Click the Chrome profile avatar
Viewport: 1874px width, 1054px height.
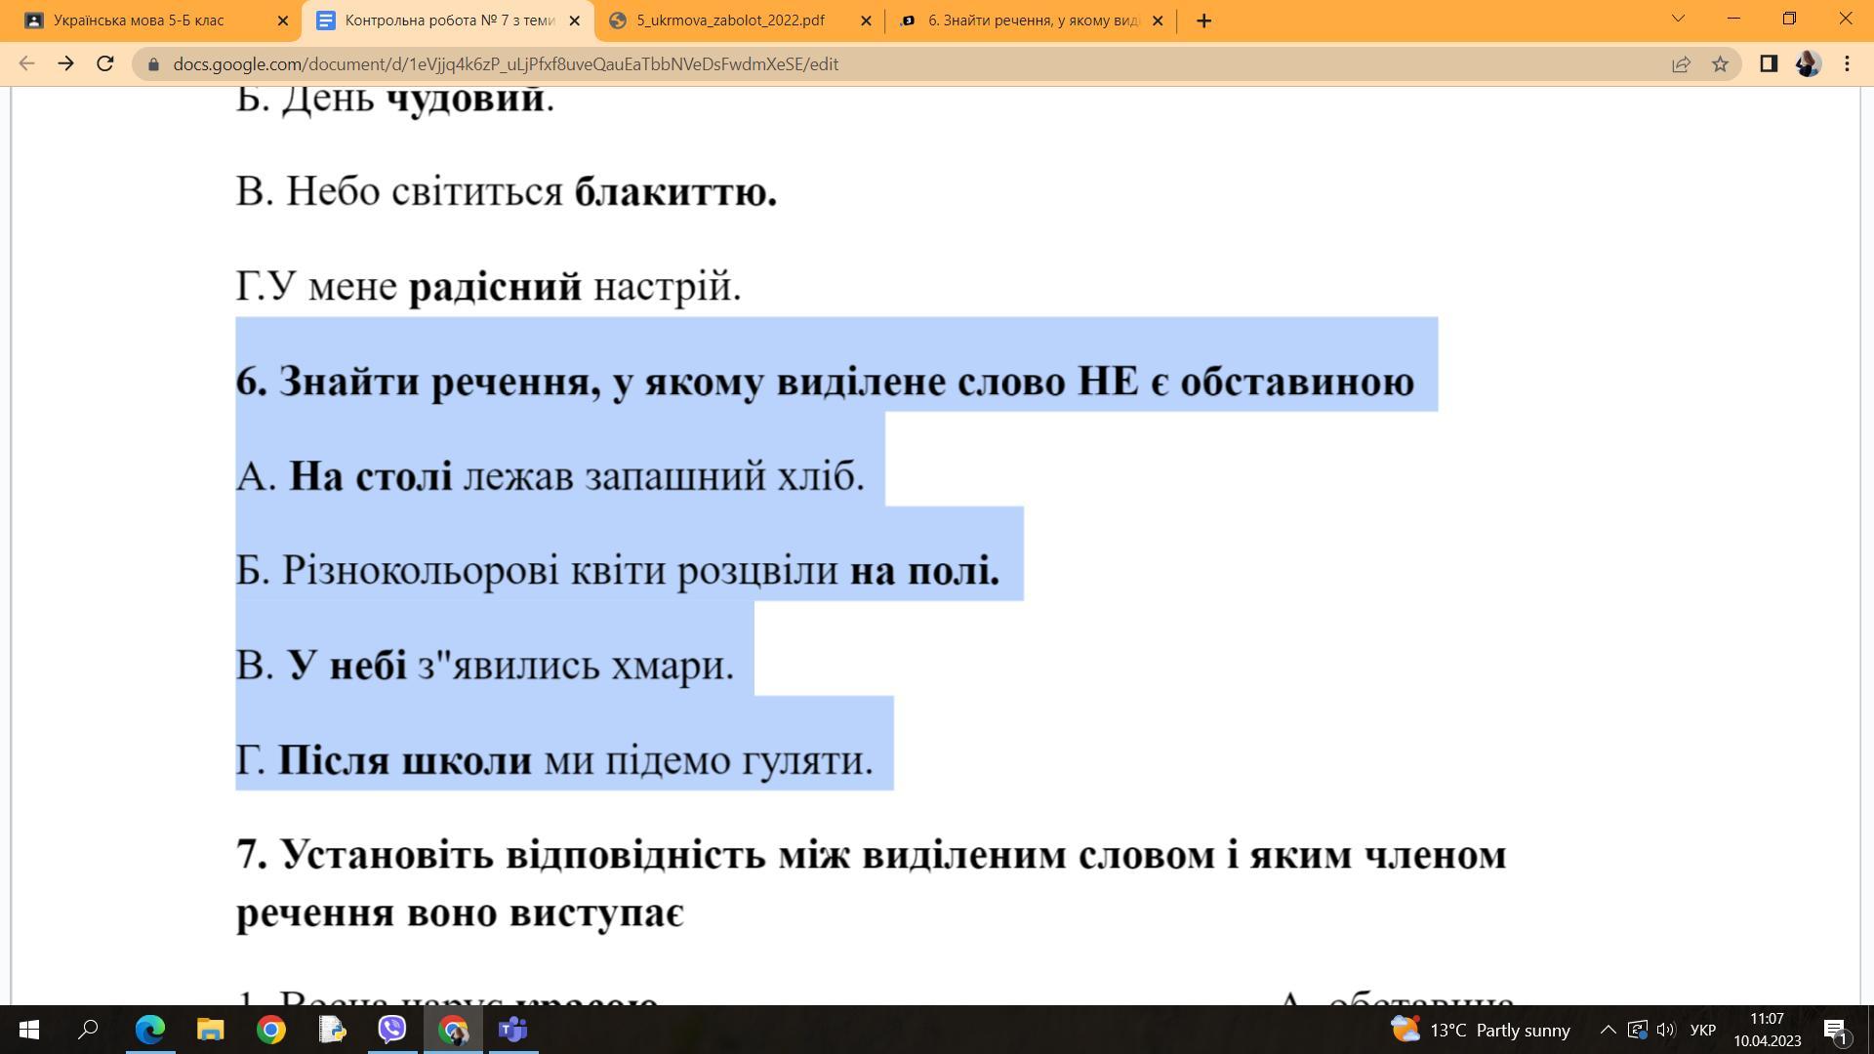pos(1808,64)
